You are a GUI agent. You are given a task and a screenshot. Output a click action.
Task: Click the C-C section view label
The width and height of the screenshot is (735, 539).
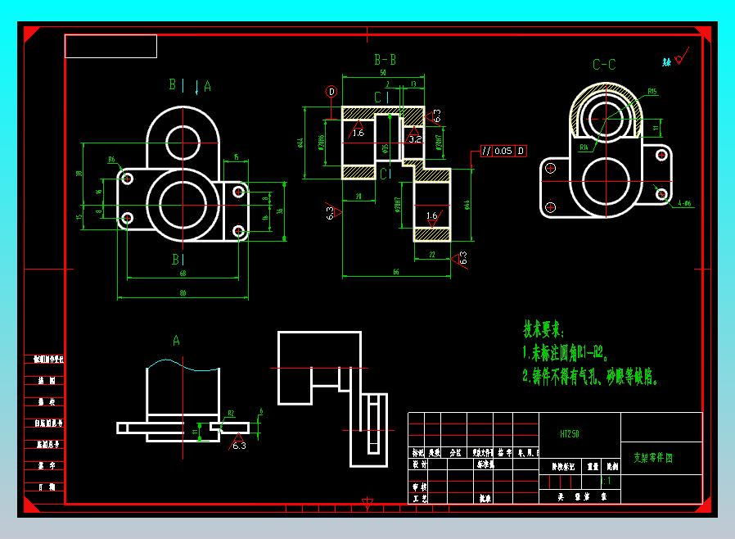pos(604,64)
